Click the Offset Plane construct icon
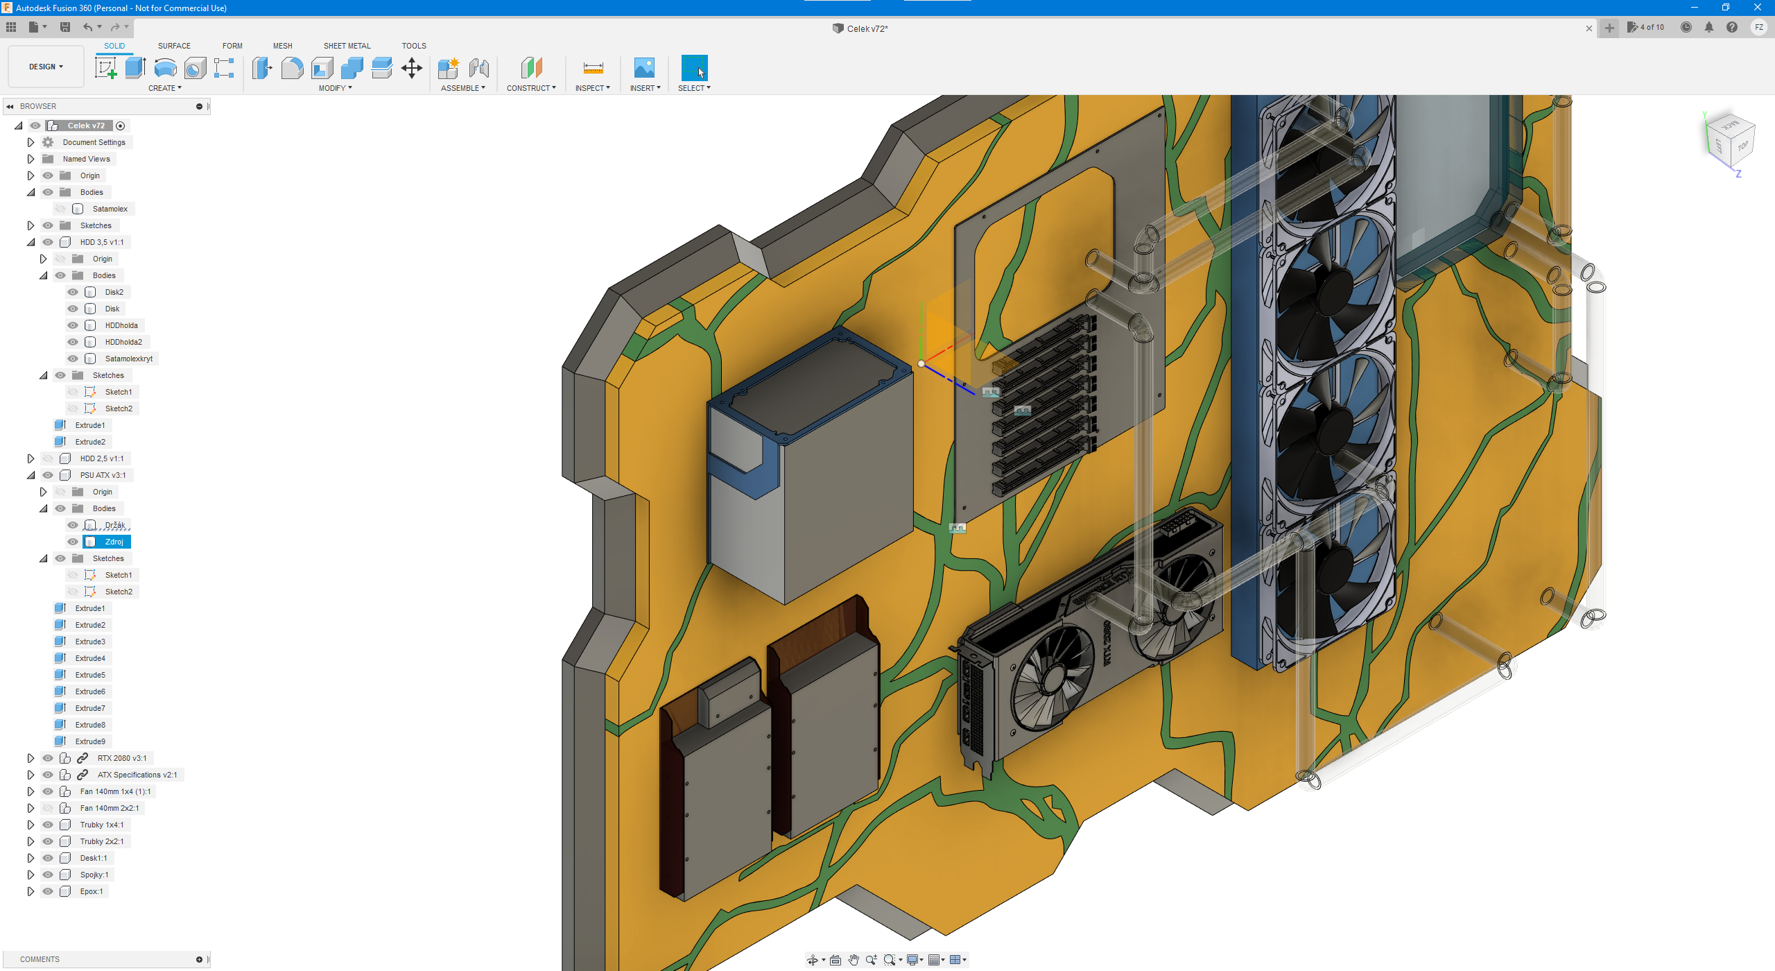Viewport: 1775px width, 971px height. click(531, 68)
